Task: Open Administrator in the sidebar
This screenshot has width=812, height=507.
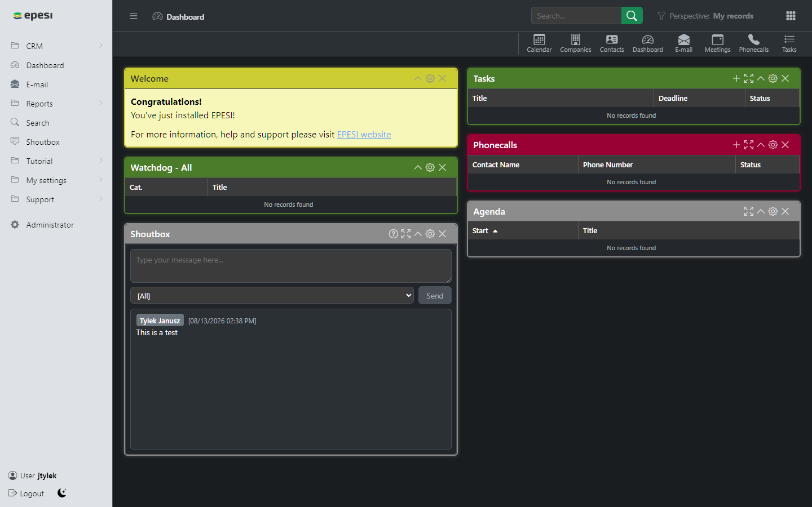Action: (x=56, y=224)
